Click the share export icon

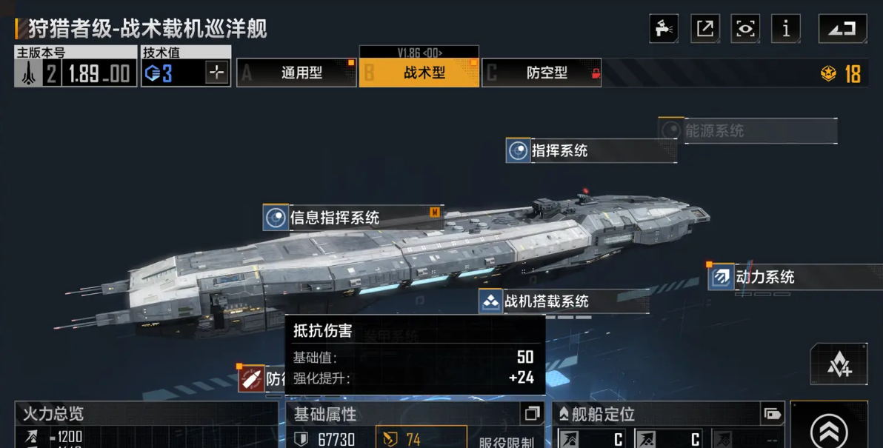click(705, 28)
